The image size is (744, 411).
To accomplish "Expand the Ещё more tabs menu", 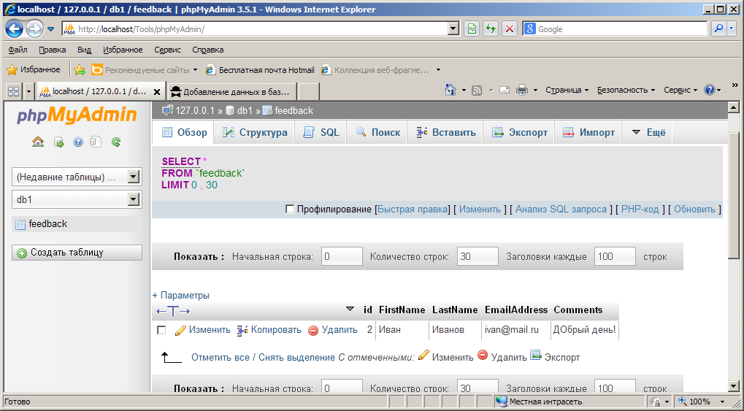I will 648,132.
